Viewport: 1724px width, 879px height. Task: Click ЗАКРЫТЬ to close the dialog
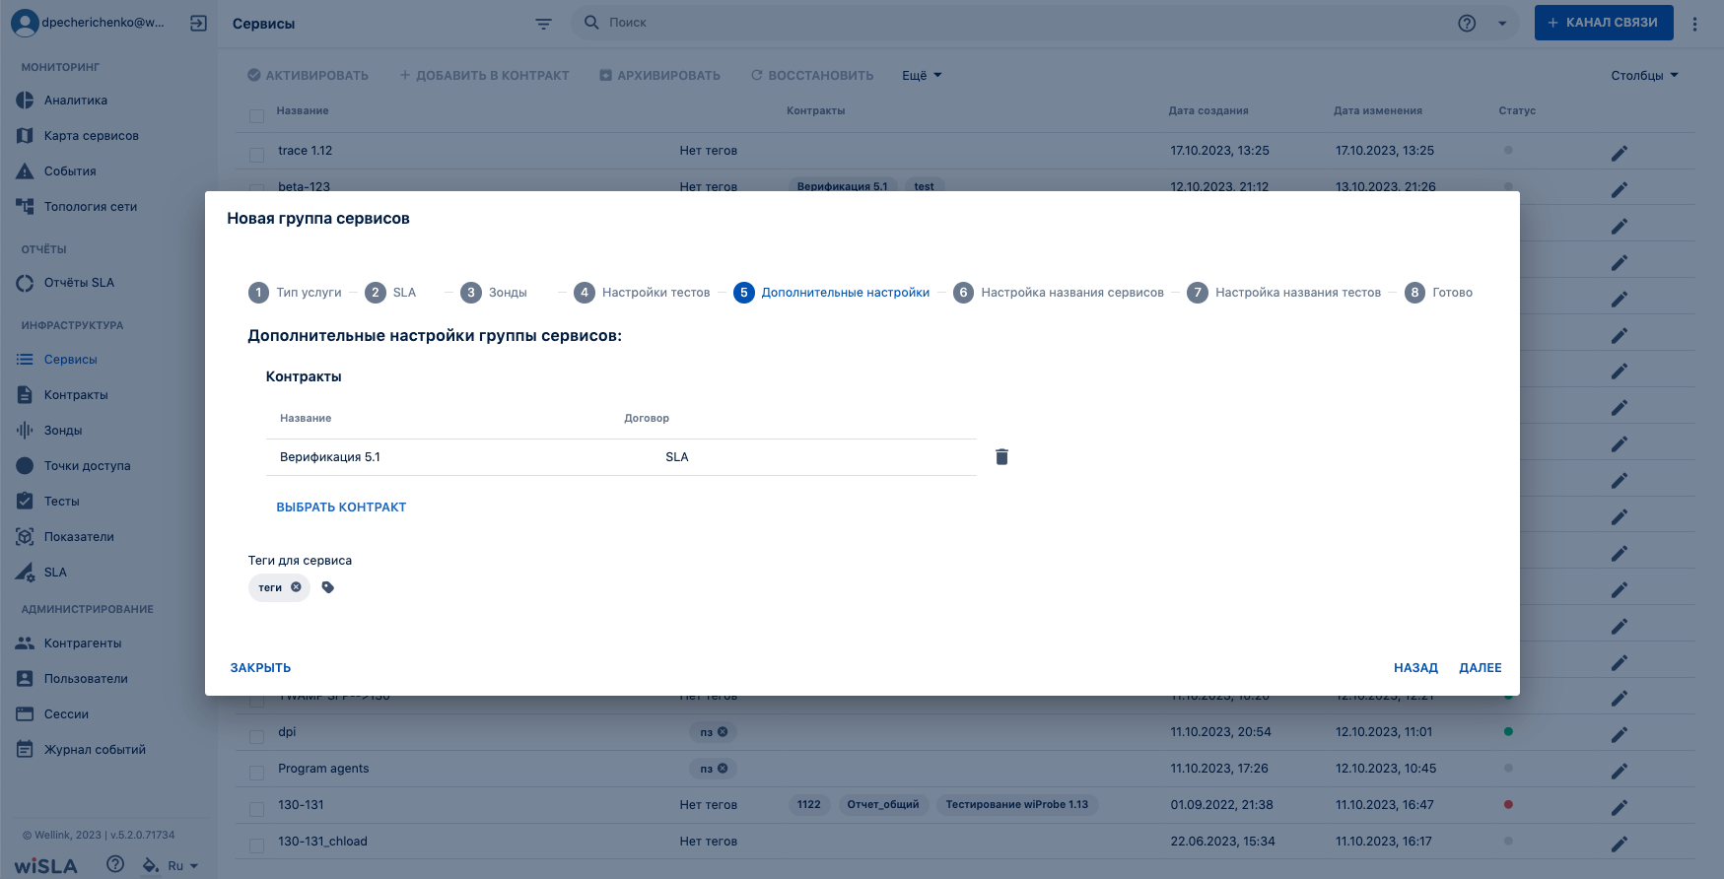pyautogui.click(x=260, y=668)
